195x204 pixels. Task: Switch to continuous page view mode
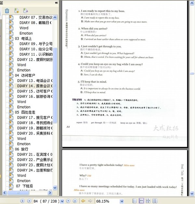[x=141, y=201]
